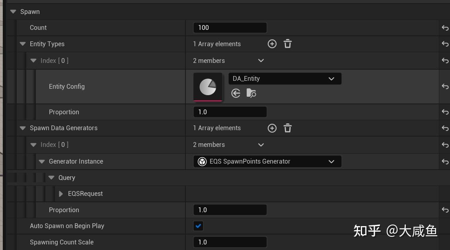
Task: Reset Entity Config to default
Action: point(445,86)
